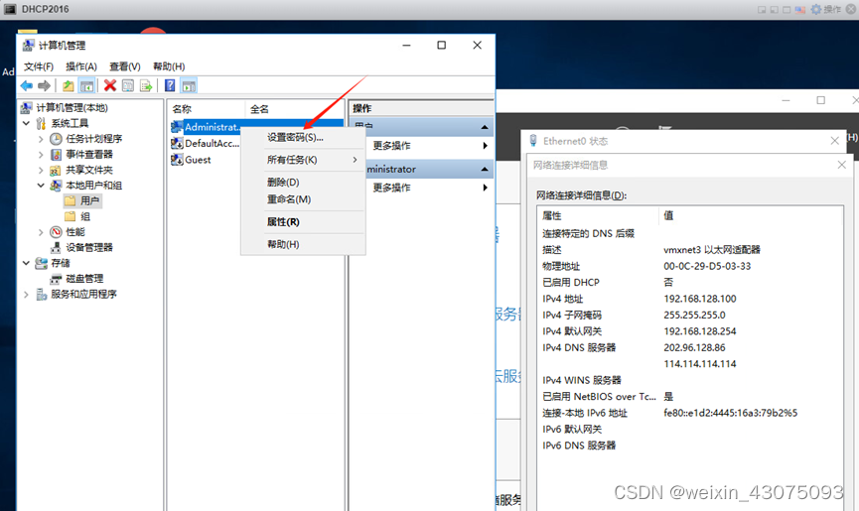Select the 服务和应用程序 icon in tree
Viewport: 859px width, 511px height.
[x=42, y=295]
